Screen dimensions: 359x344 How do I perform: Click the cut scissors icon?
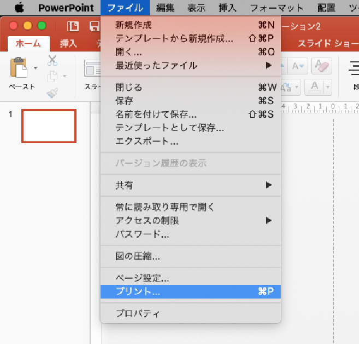coord(52,61)
